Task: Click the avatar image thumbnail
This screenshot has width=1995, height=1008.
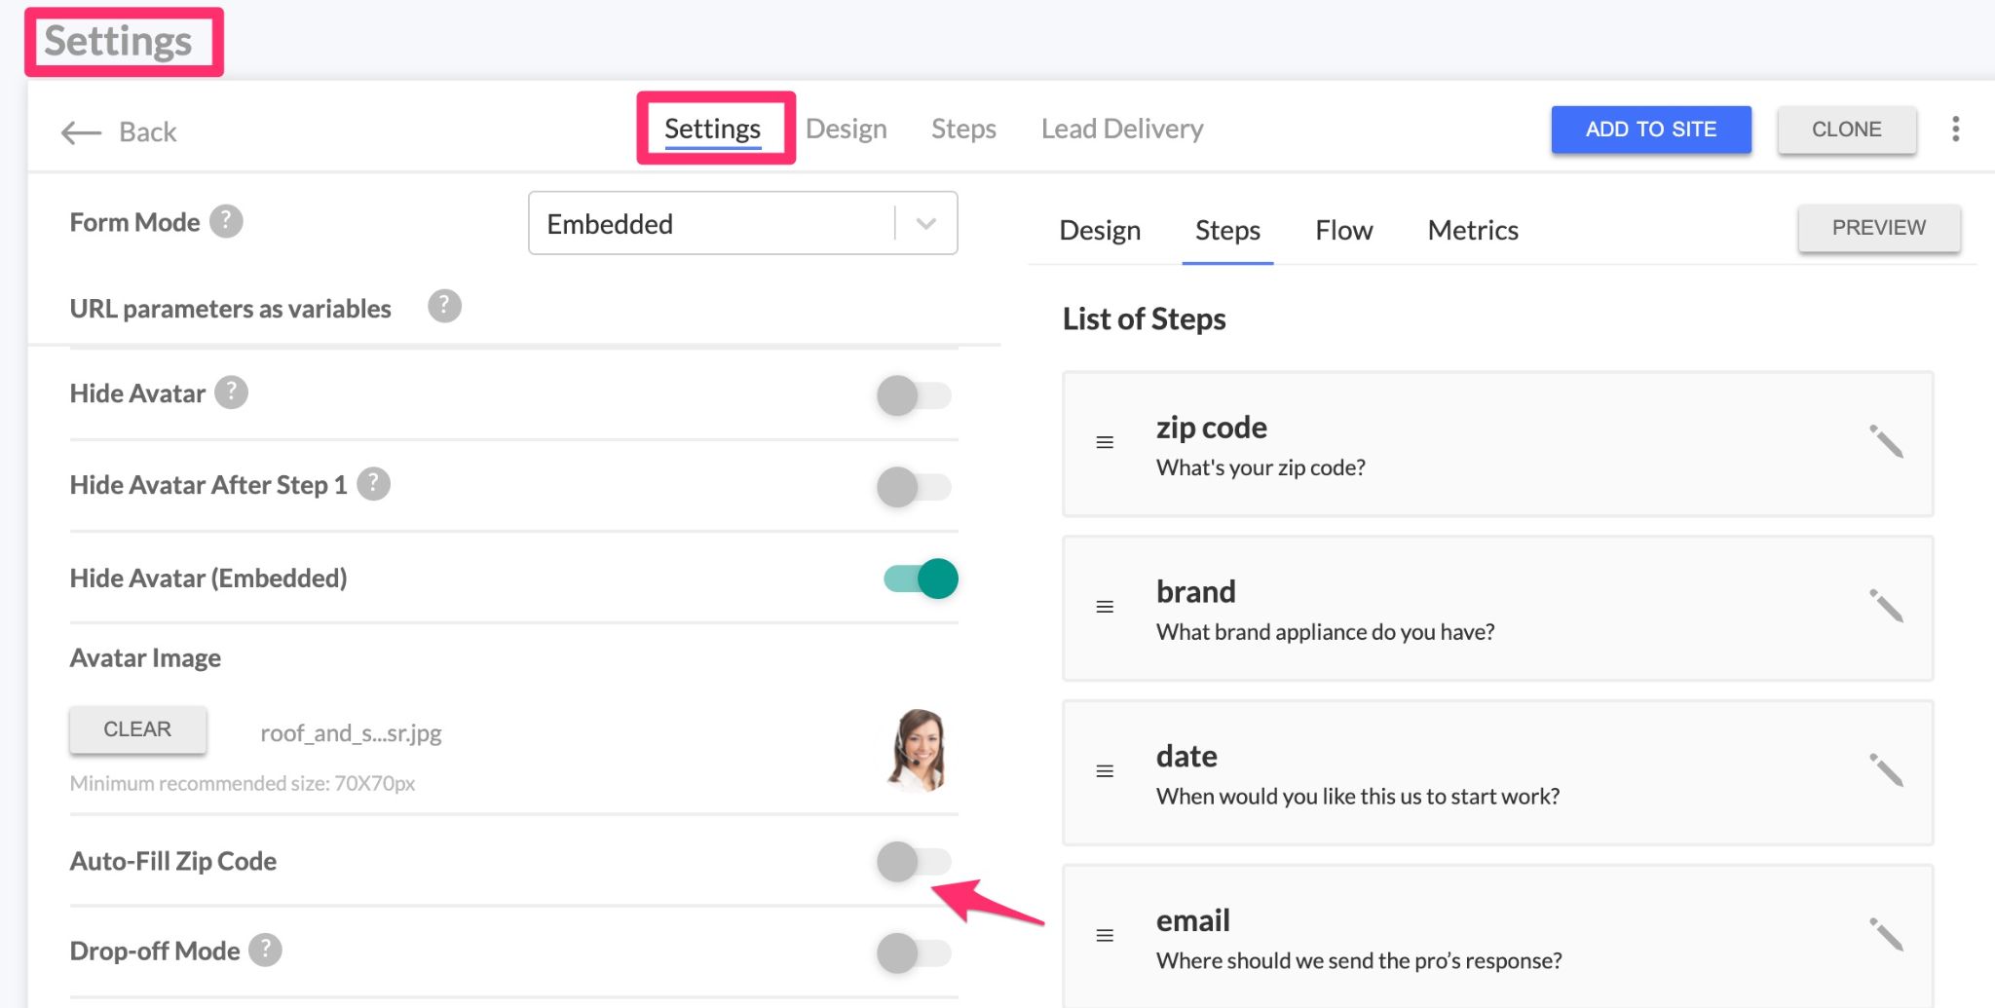Action: coord(918,749)
